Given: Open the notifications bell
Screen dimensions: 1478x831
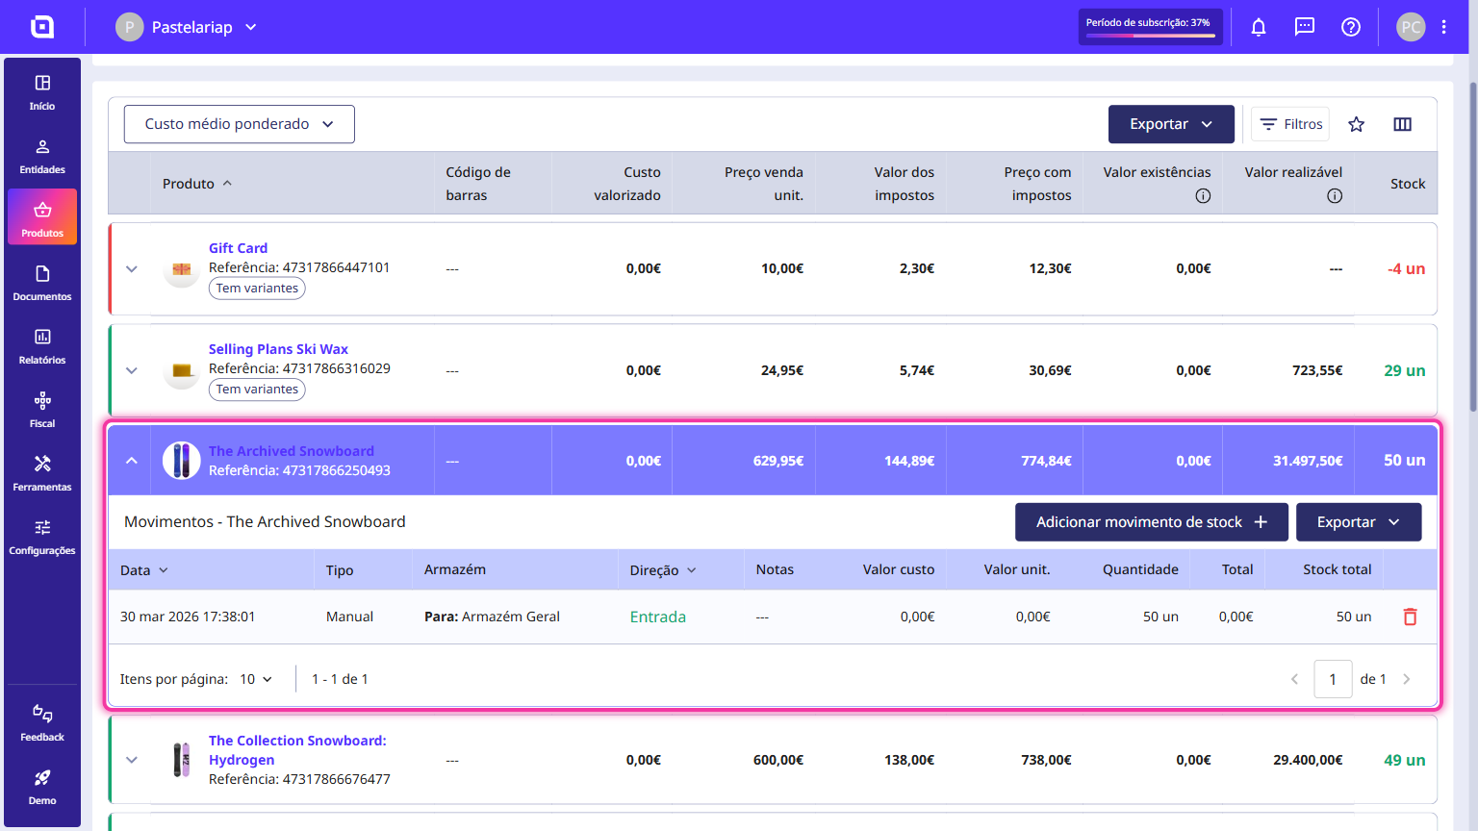Looking at the screenshot, I should [1259, 27].
